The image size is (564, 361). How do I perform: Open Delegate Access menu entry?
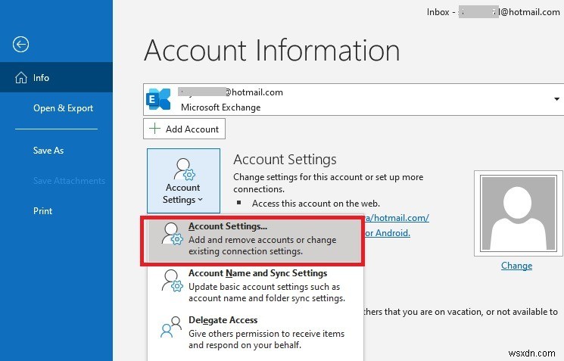[254, 332]
